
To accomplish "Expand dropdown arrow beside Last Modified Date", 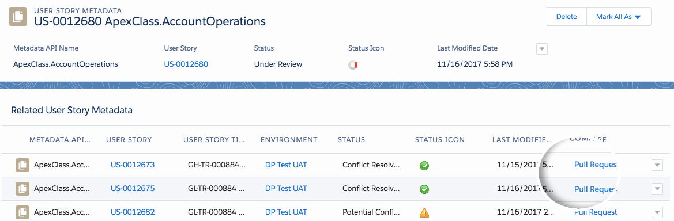I will pos(542,49).
